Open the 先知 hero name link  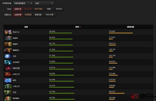coord(14,92)
